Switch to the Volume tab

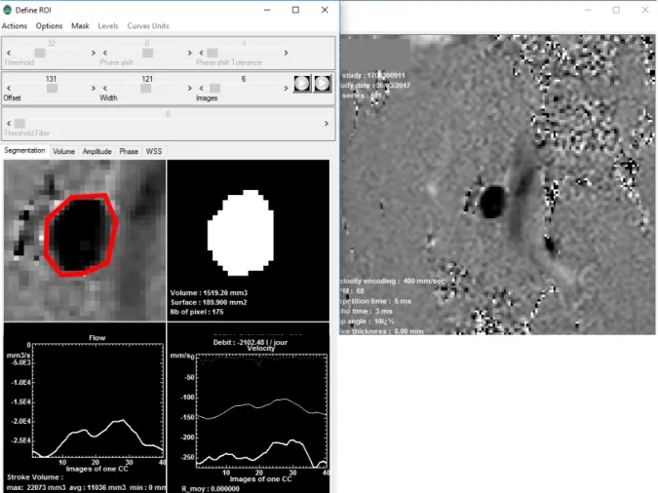63,151
